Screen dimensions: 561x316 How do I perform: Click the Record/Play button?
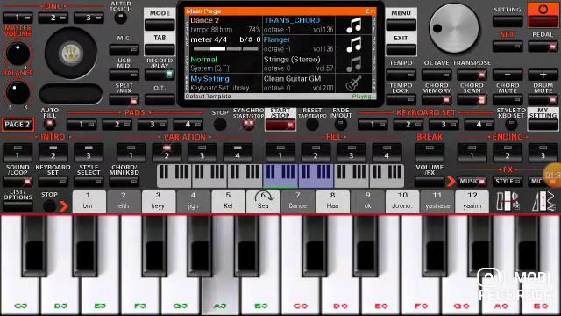point(160,75)
